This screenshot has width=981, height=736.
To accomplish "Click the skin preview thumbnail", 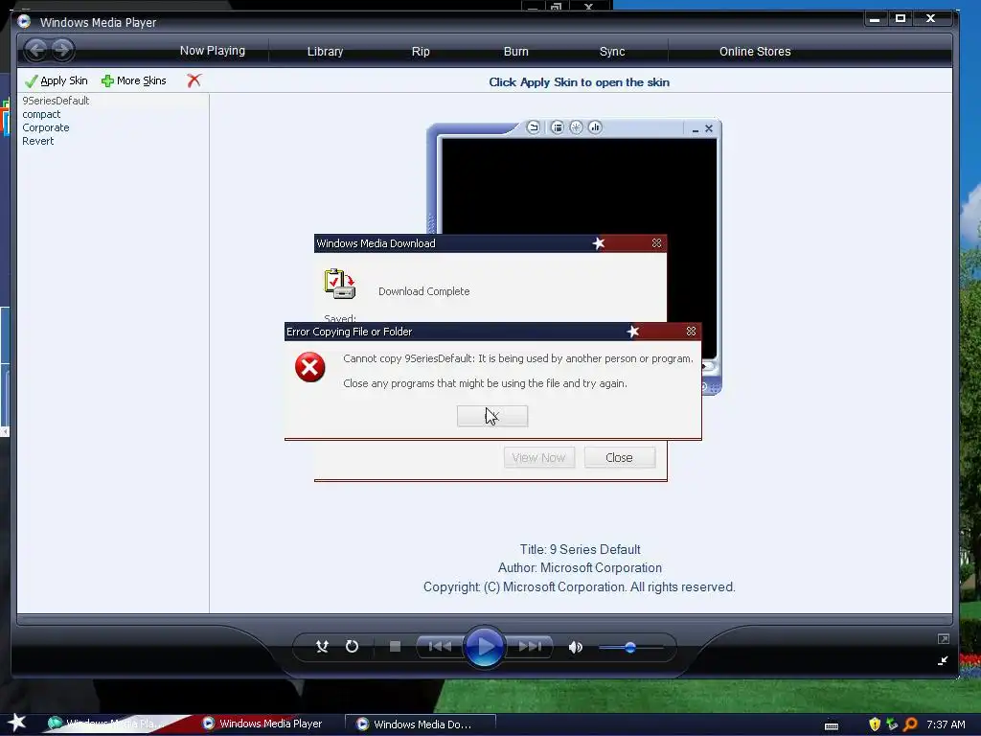I will (574, 257).
